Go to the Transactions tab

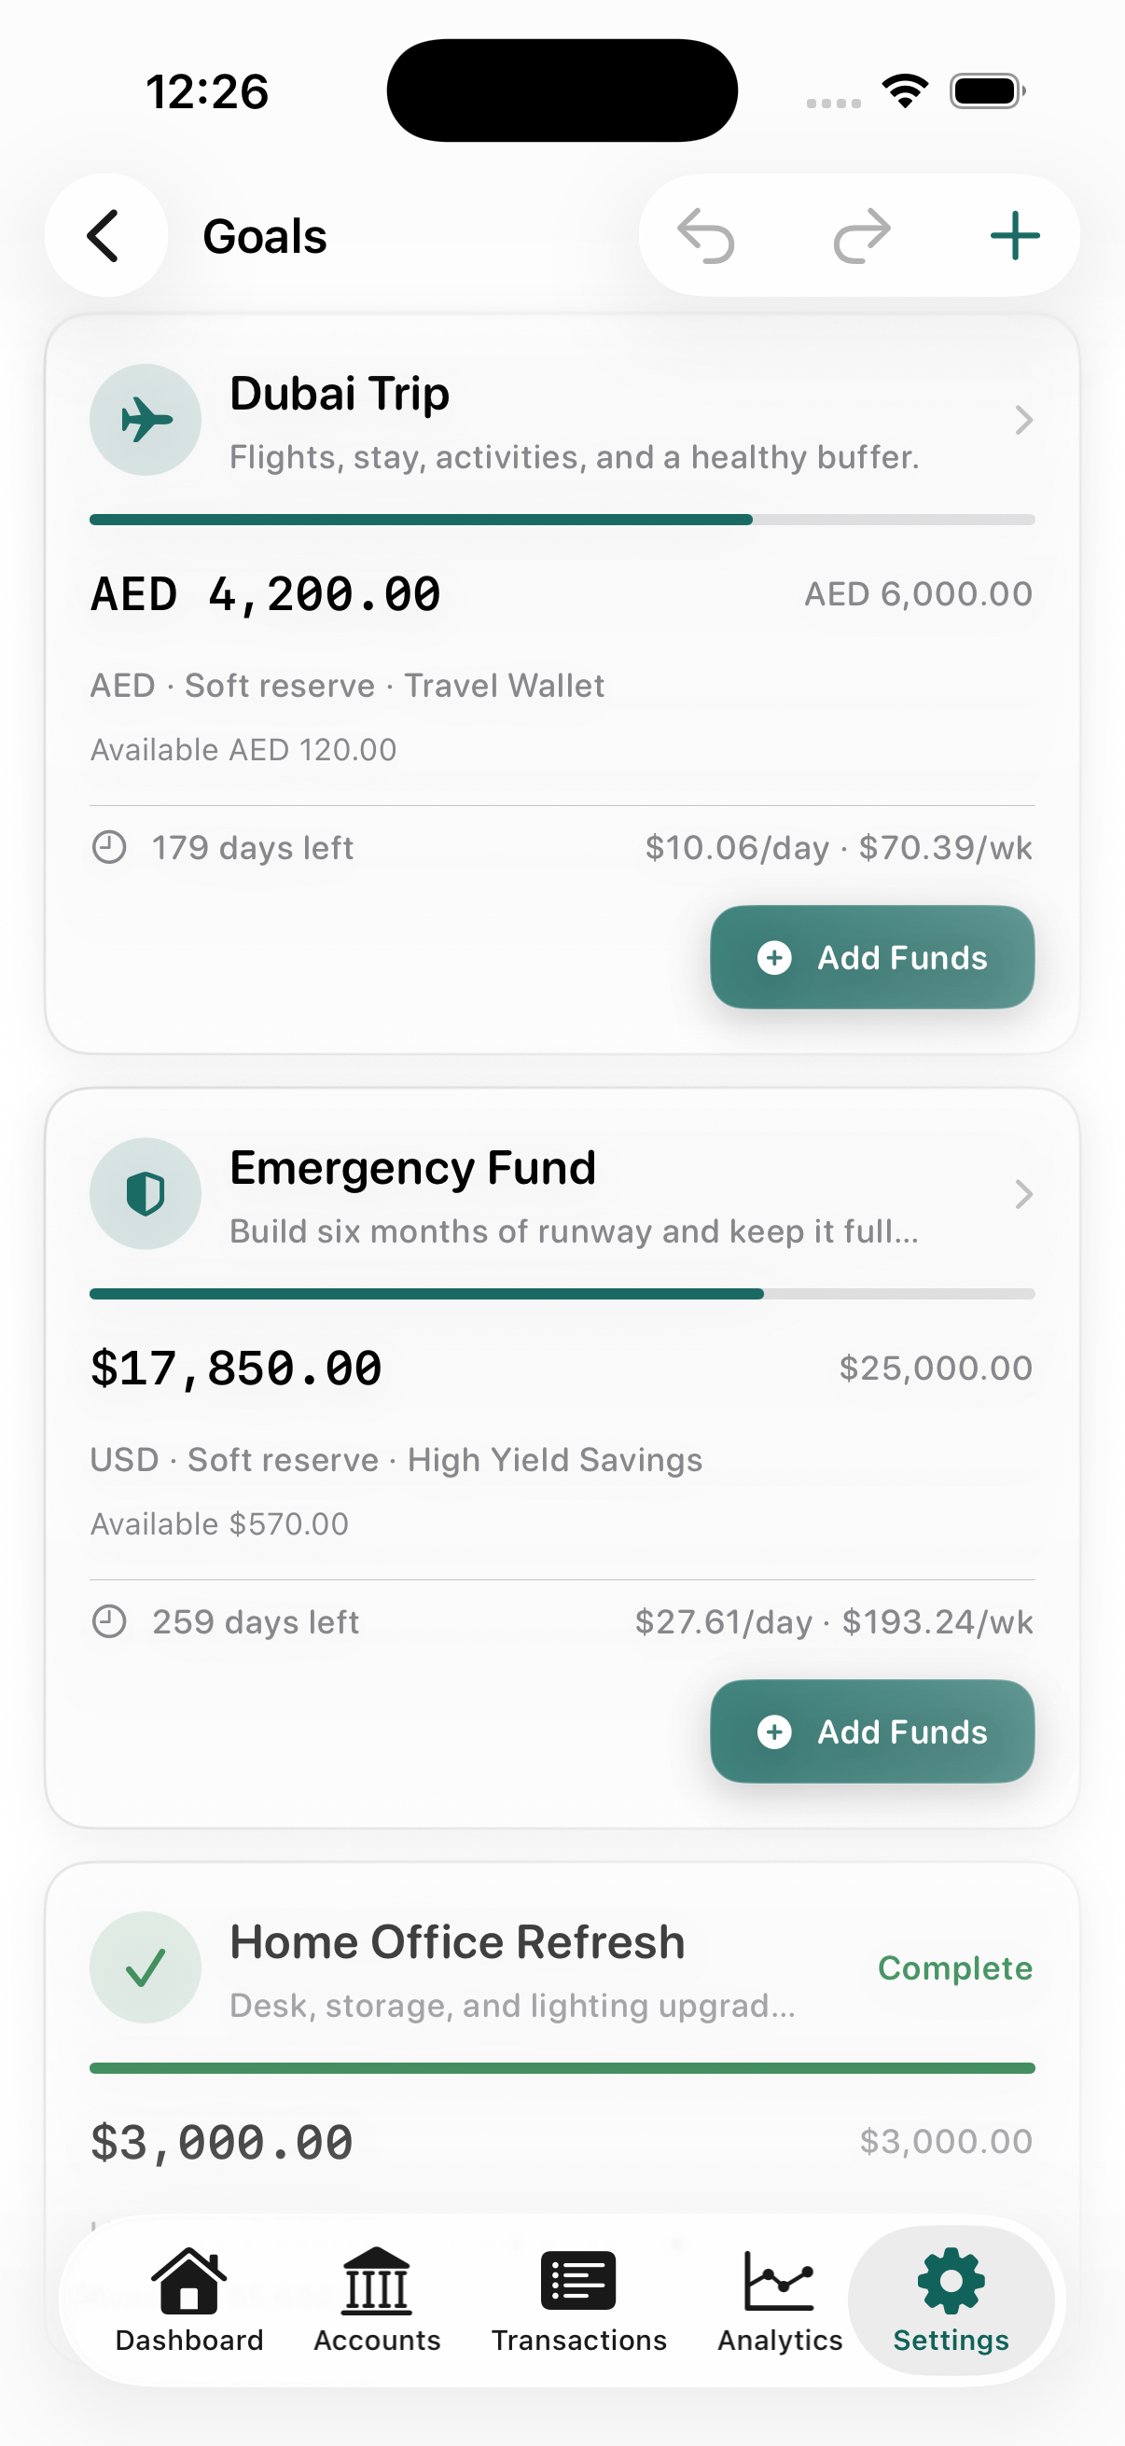pyautogui.click(x=578, y=2300)
